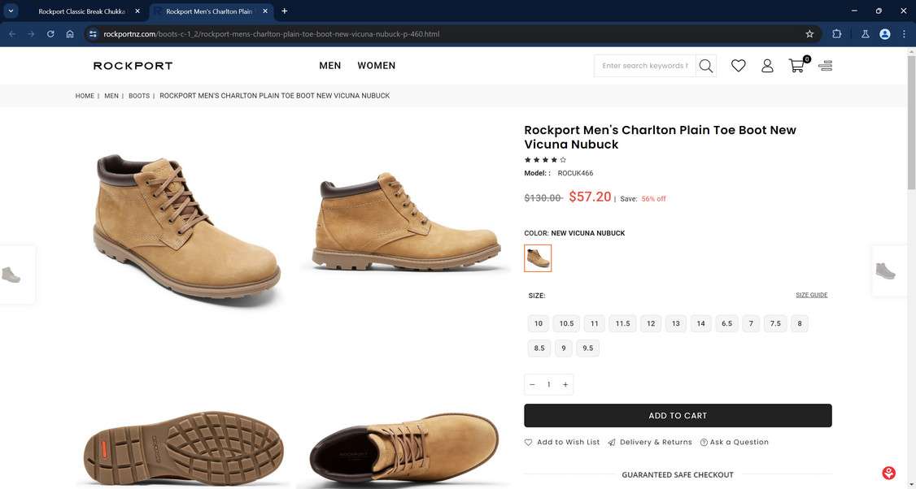Click the ADD TO CART button
Screen dimensions: 916x489
coord(678,415)
